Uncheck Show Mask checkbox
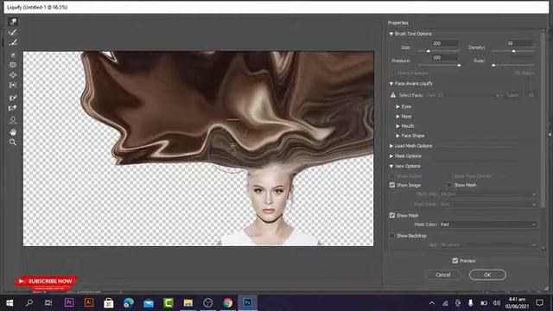Viewport: 553px width, 311px height. tap(392, 215)
